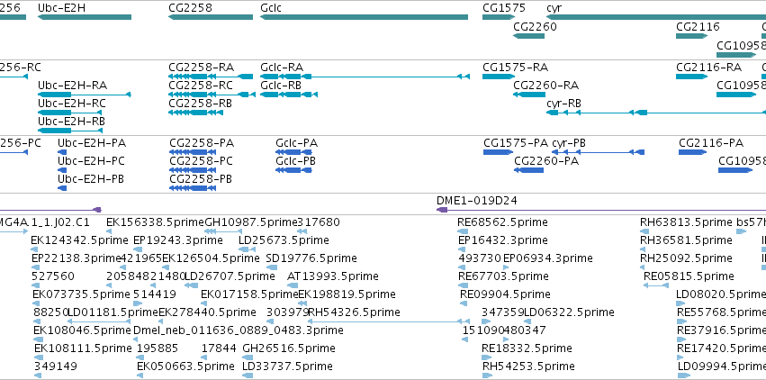Select EST RH54253.5prime
Image resolution: width=766 pixels, height=380 pixels.
point(488,375)
